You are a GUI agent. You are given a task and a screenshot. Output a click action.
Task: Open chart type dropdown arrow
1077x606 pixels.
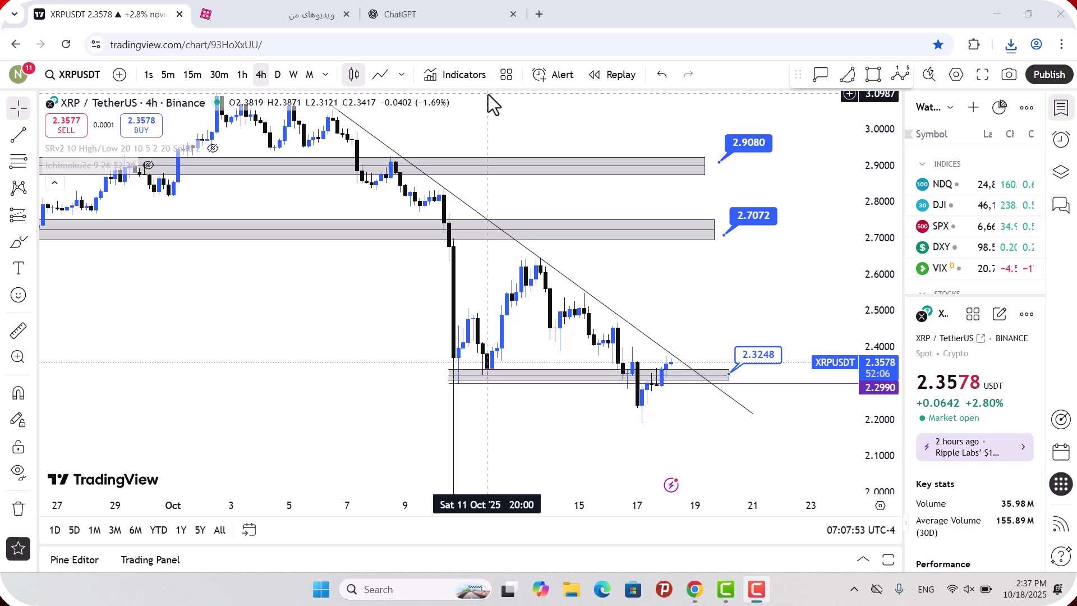pos(402,75)
